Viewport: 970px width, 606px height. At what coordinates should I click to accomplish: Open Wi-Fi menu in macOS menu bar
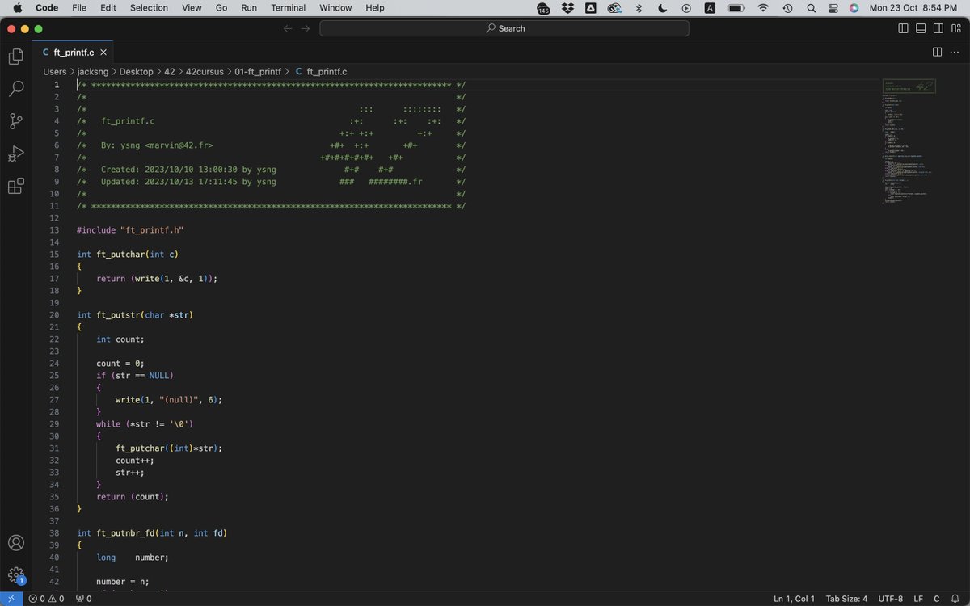(x=763, y=7)
